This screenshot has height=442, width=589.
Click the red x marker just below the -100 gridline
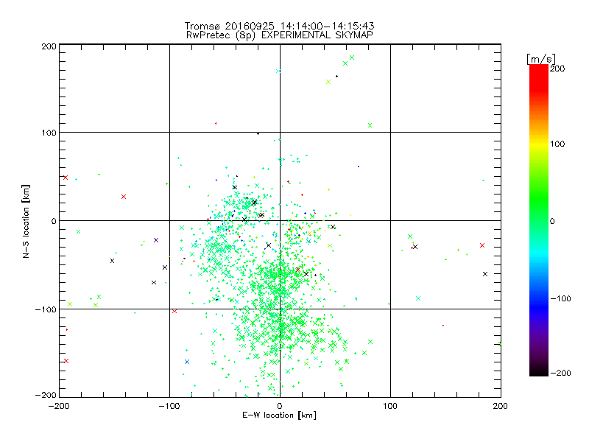(174, 311)
